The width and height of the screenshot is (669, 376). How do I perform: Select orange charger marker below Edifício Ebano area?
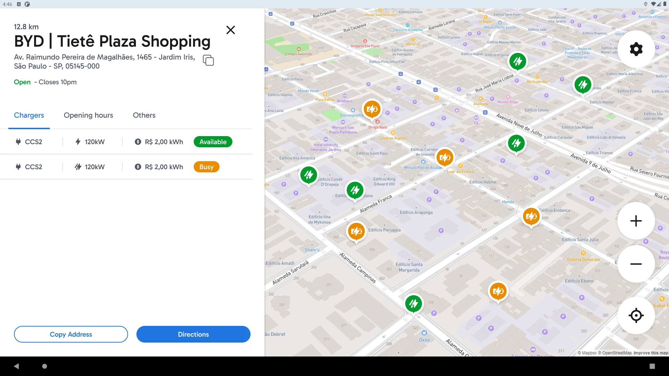point(498,291)
